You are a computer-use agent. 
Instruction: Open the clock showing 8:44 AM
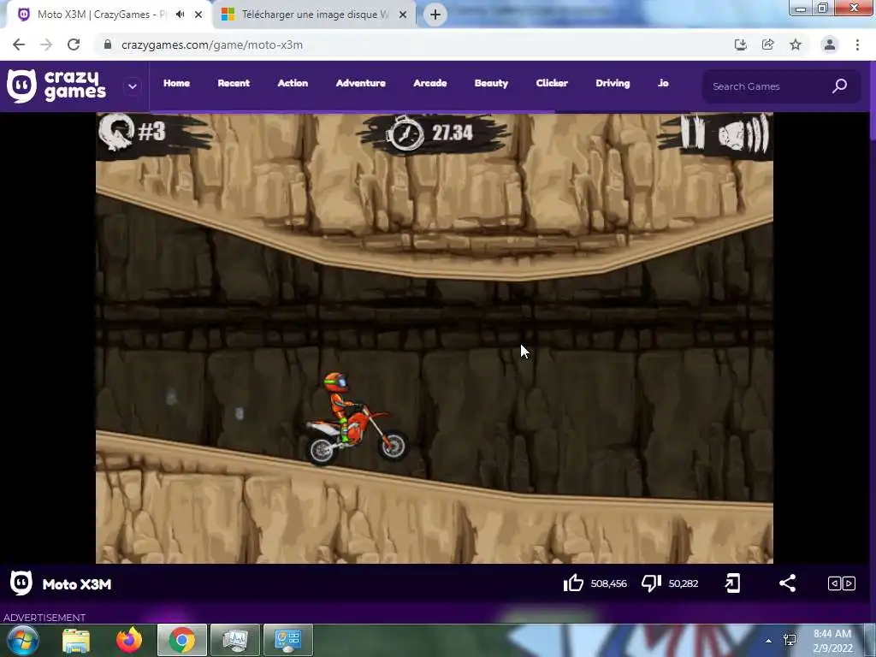tap(832, 641)
